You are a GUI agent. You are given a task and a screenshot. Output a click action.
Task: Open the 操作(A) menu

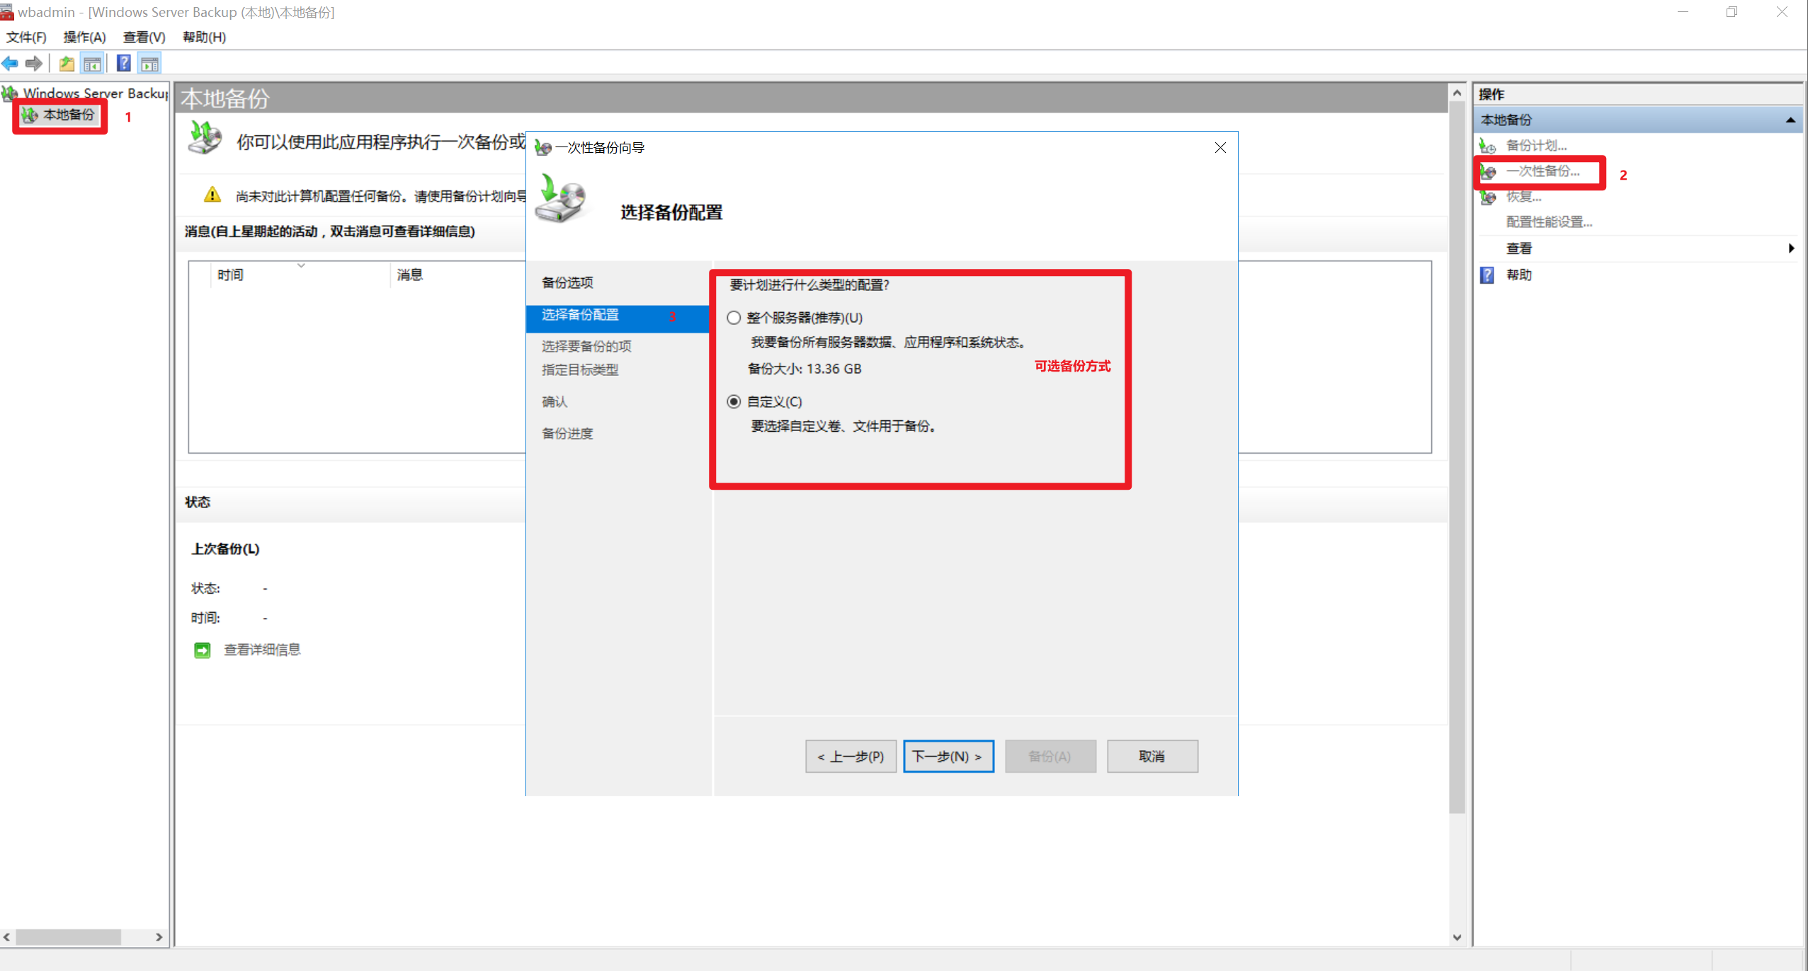tap(84, 37)
